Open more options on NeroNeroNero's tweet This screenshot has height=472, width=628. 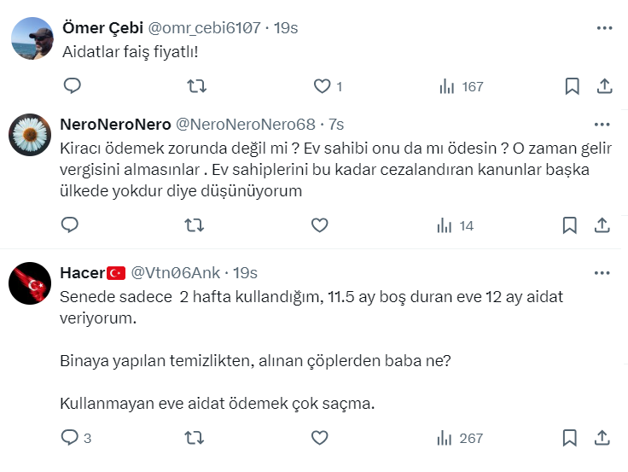coord(604,125)
